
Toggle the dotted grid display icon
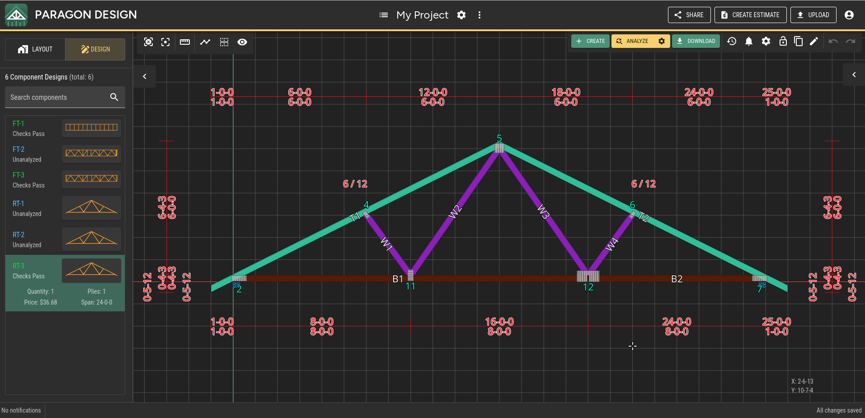pyautogui.click(x=224, y=42)
